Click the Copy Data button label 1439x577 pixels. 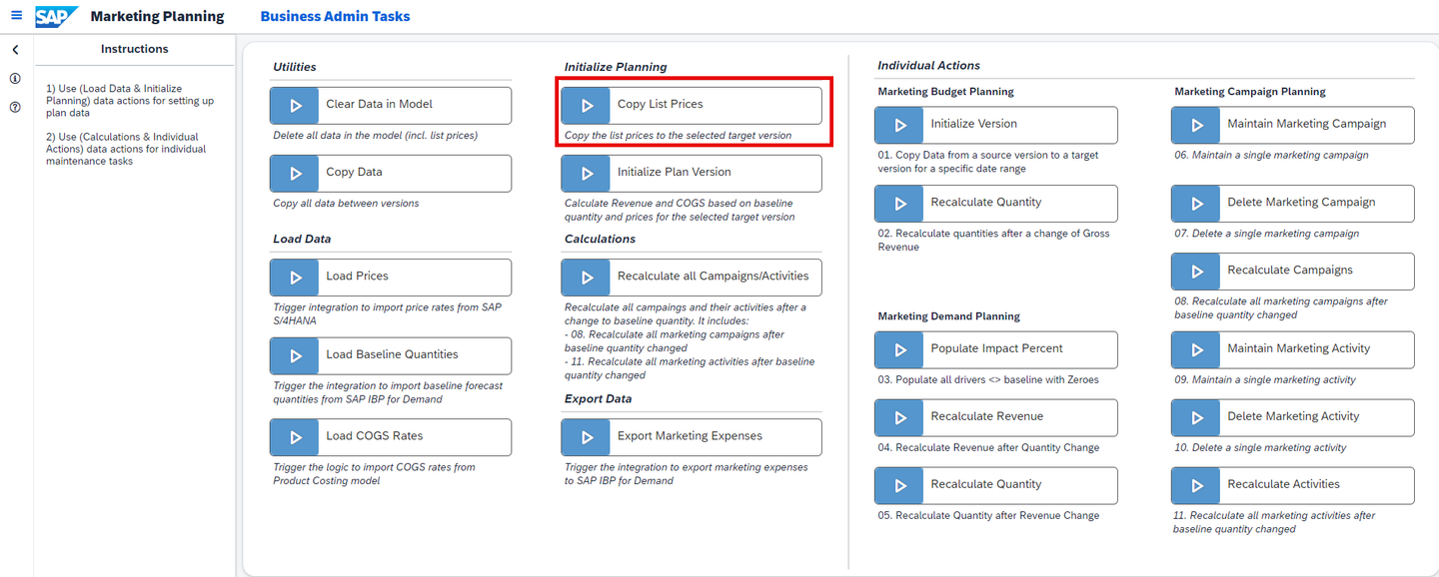[354, 173]
